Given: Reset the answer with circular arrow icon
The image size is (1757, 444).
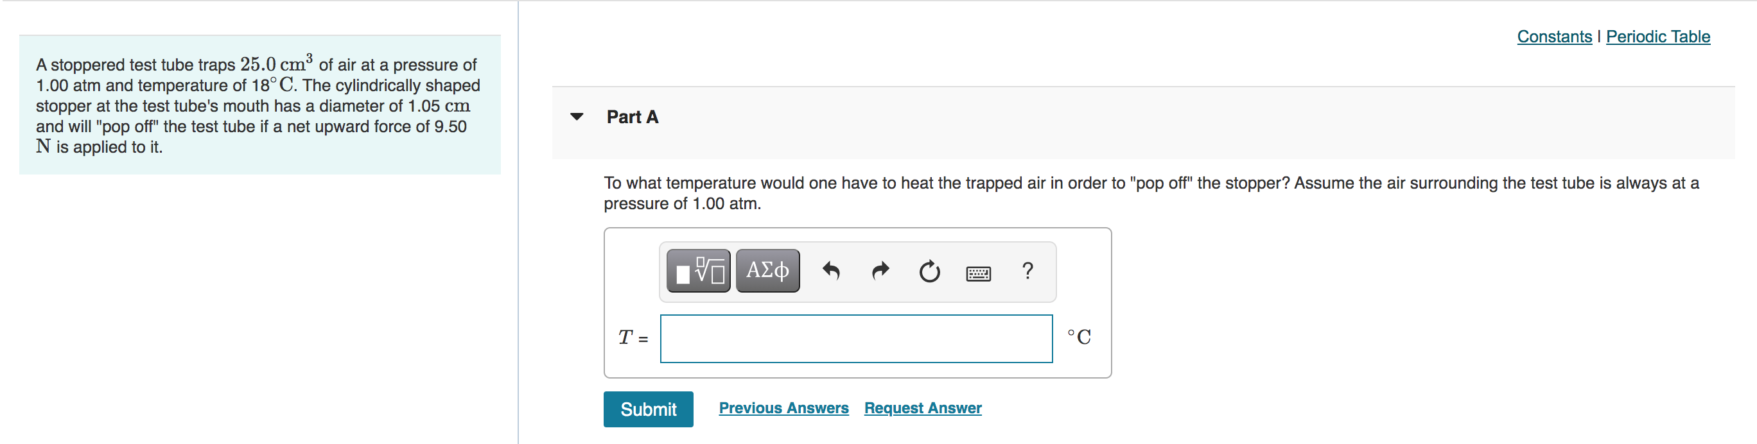Looking at the screenshot, I should [929, 271].
